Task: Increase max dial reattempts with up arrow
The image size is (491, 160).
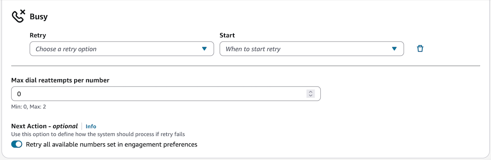Action: coord(311,92)
